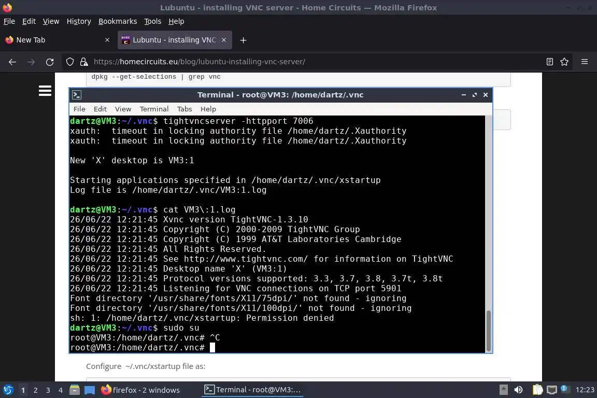Screen dimensions: 597x398
Task: Close the Lubuntu installing VNC tab
Action: point(224,40)
